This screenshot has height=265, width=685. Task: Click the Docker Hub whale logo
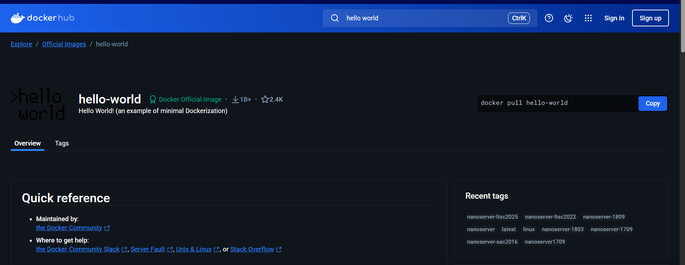[x=17, y=18]
